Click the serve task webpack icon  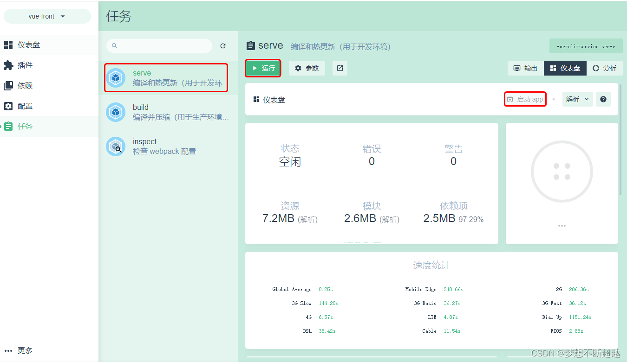116,78
